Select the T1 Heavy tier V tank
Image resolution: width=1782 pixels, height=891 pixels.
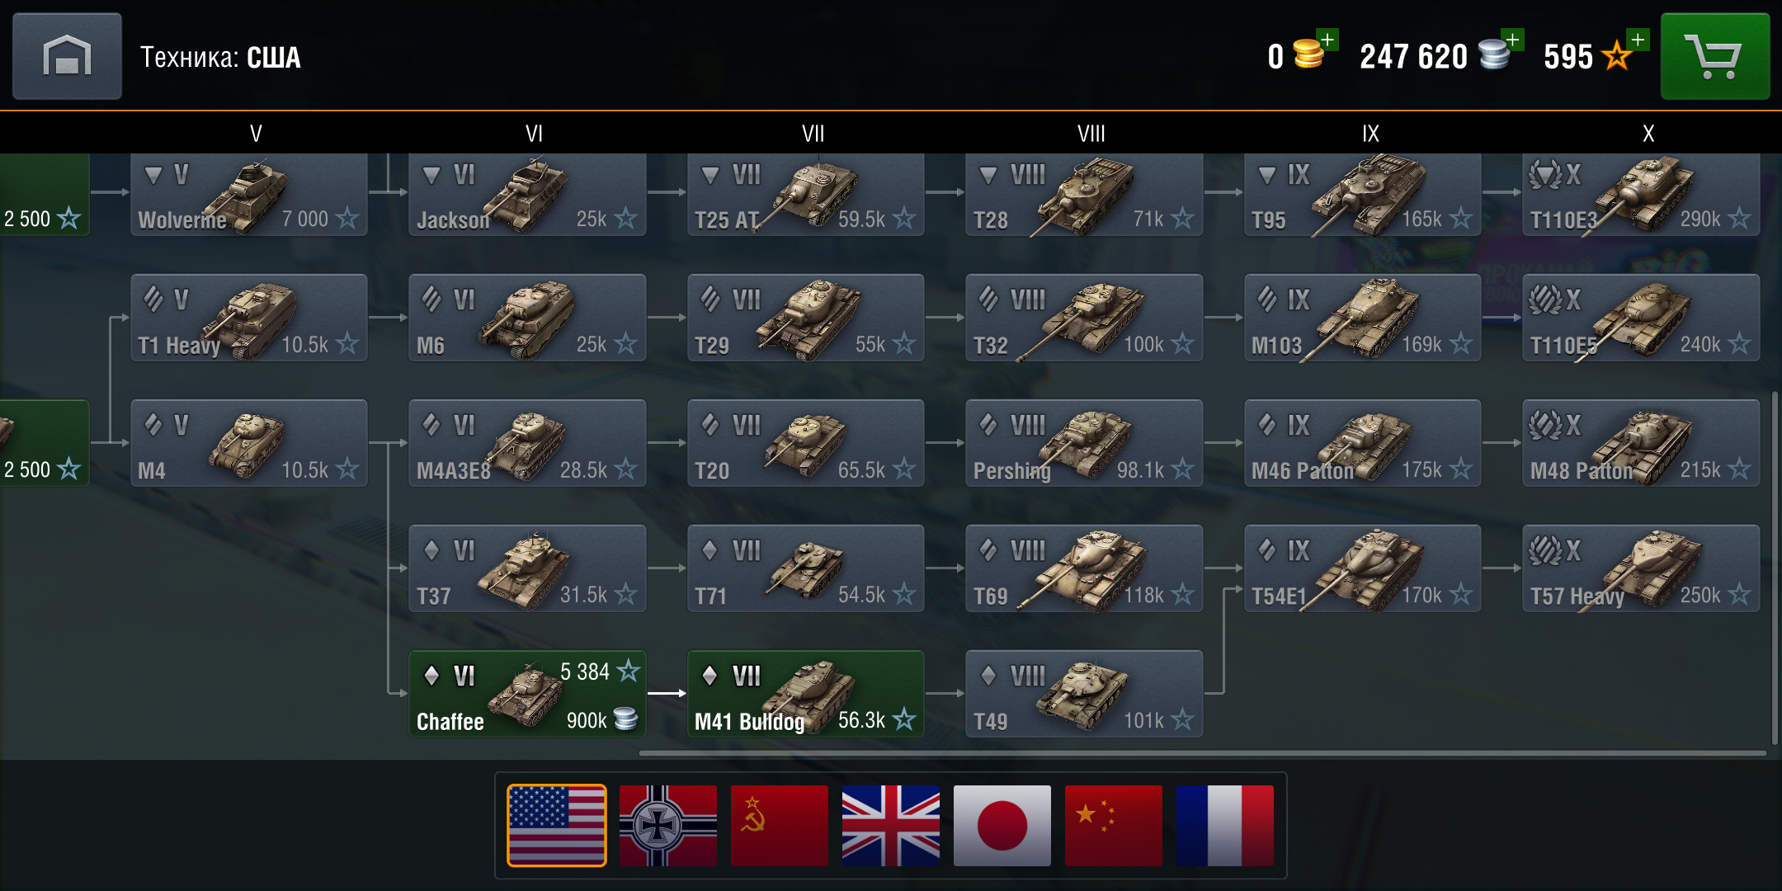click(249, 318)
